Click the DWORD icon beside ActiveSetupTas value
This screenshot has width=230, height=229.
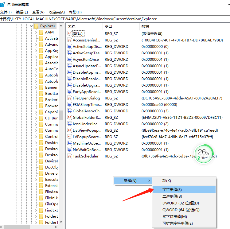tap(69, 53)
